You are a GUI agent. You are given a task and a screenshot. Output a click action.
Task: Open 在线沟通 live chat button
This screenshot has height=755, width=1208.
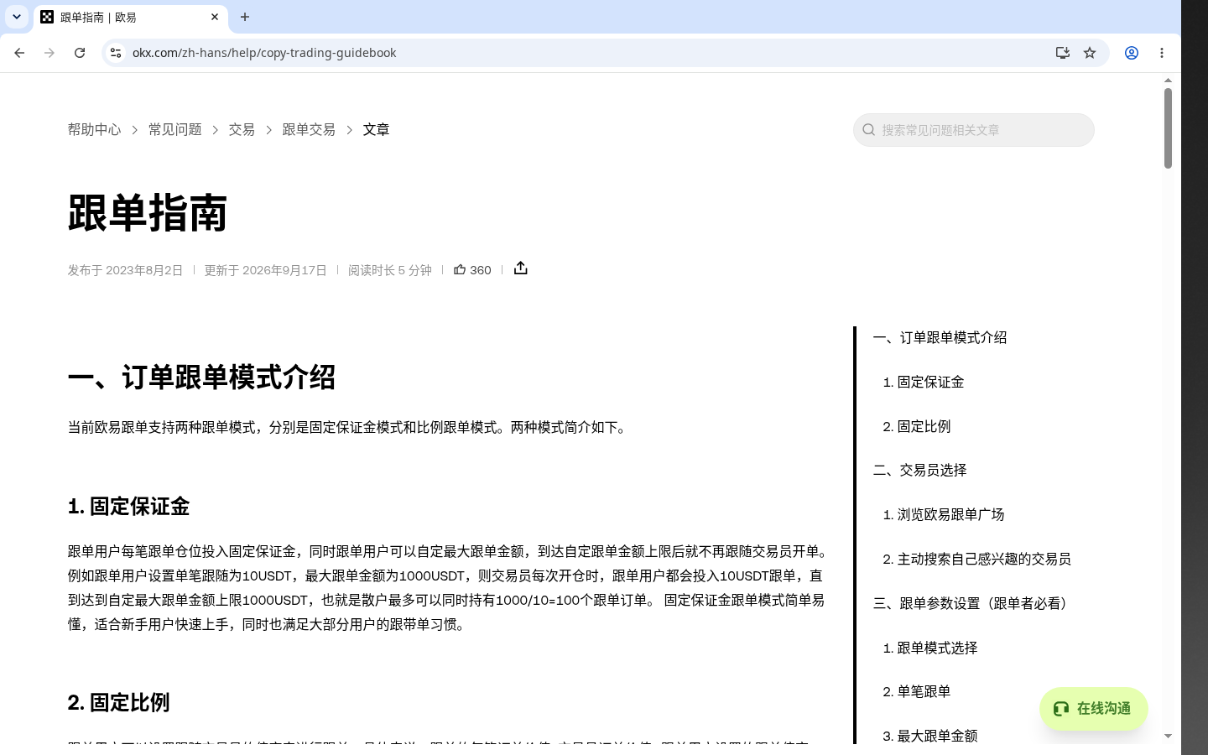(1093, 709)
